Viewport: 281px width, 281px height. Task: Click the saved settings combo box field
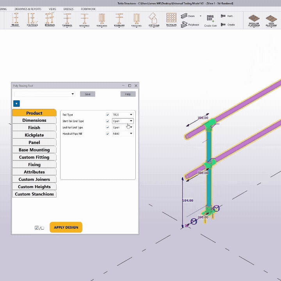44,94
